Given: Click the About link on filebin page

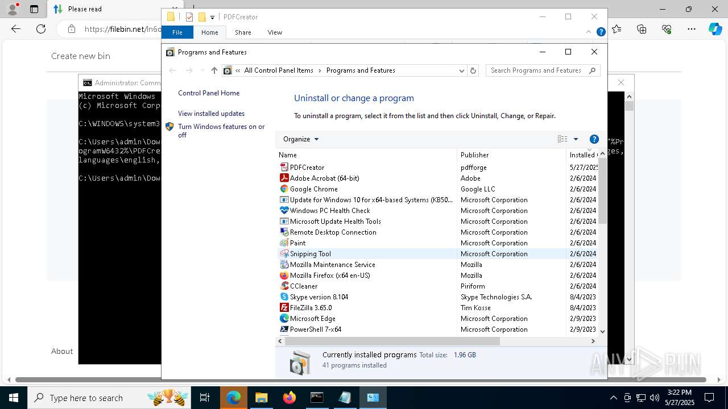Looking at the screenshot, I should tap(62, 351).
